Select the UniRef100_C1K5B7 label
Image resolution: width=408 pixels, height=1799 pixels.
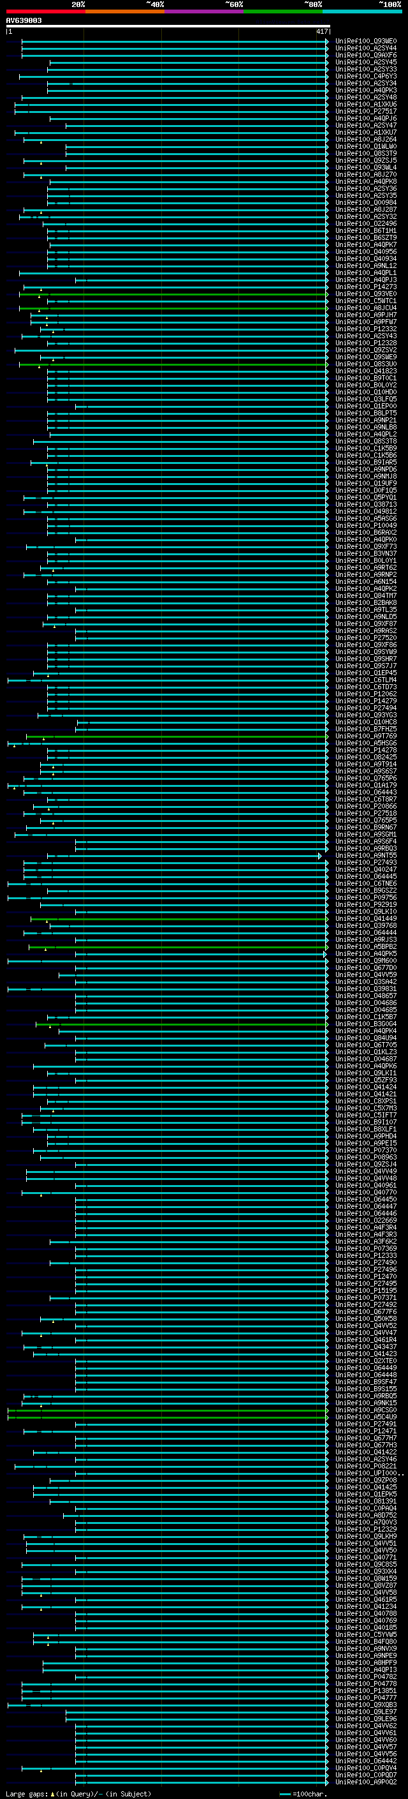[x=365, y=1017]
